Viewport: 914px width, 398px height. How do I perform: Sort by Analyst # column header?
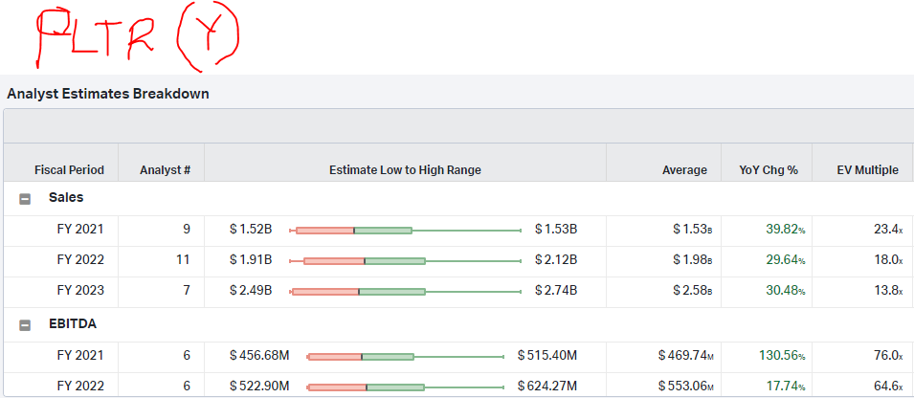tap(165, 170)
